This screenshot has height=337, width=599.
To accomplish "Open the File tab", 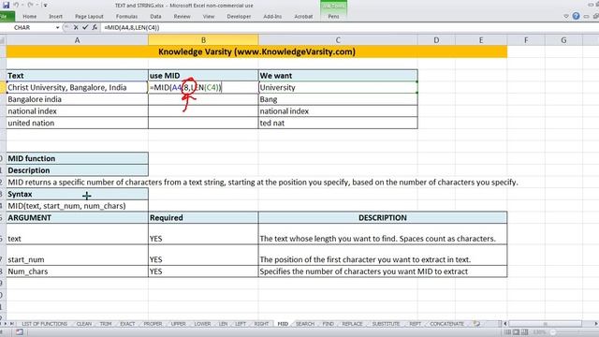I will coord(7,17).
